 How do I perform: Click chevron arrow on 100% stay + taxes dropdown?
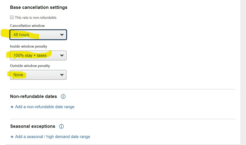[62, 55]
